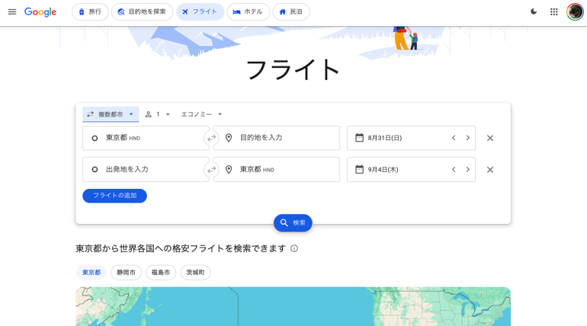The width and height of the screenshot is (587, 326).
Task: Open the 複数都市 trip type dropdown
Action: 111,114
